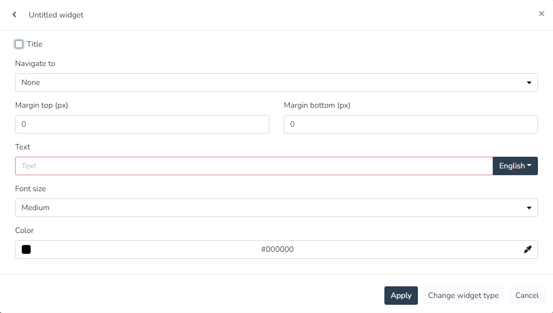Viewport: 553px width, 313px height.
Task: Close the widget dialog with the X
Action: pos(541,14)
